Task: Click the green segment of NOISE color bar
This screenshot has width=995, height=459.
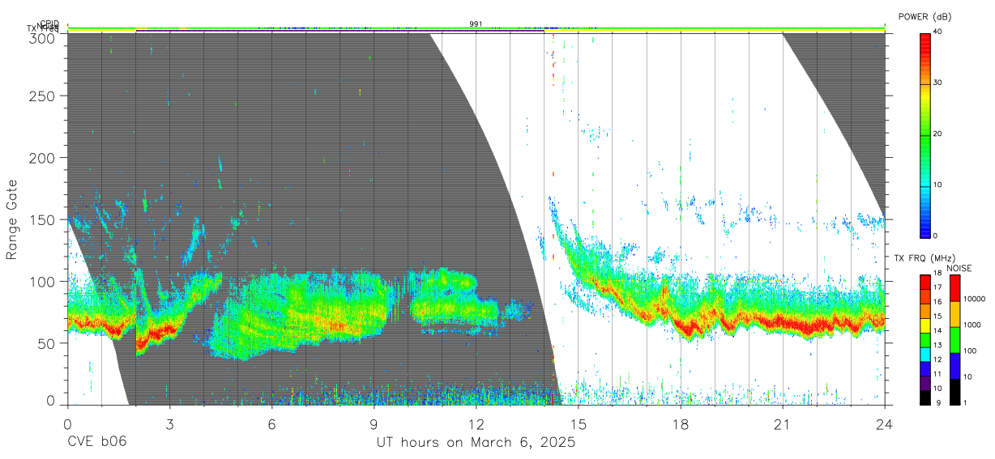Action: pyautogui.click(x=955, y=339)
